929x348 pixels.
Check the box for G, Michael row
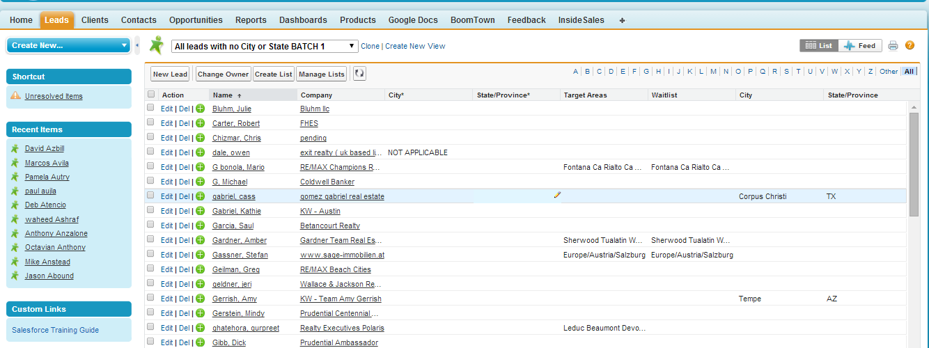click(x=151, y=182)
